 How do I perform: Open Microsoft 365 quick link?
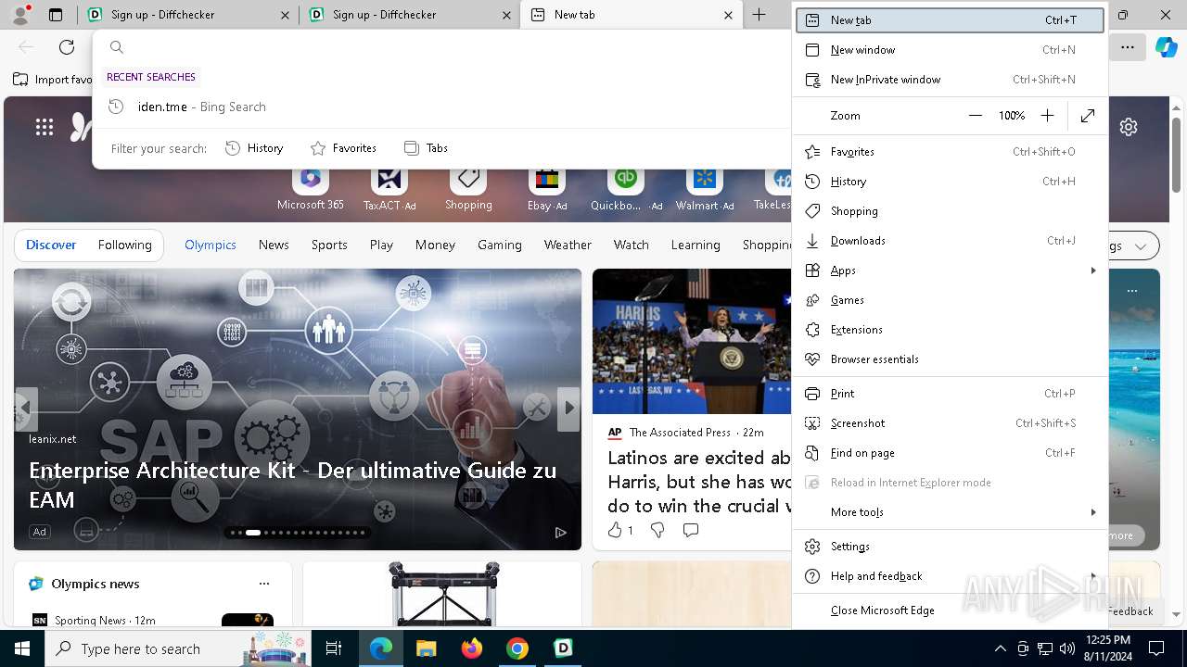(x=311, y=189)
